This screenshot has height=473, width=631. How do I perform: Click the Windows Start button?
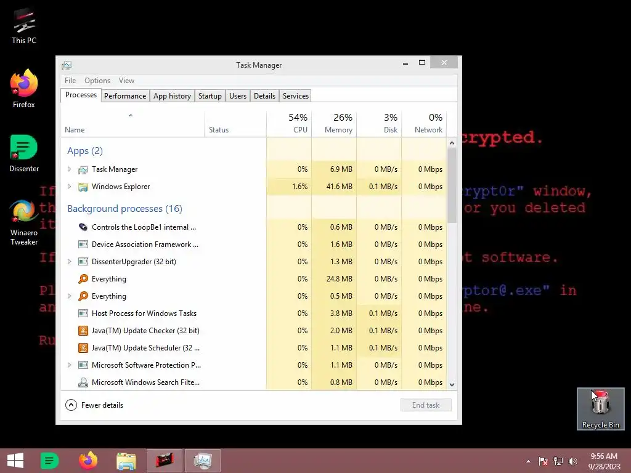click(15, 461)
